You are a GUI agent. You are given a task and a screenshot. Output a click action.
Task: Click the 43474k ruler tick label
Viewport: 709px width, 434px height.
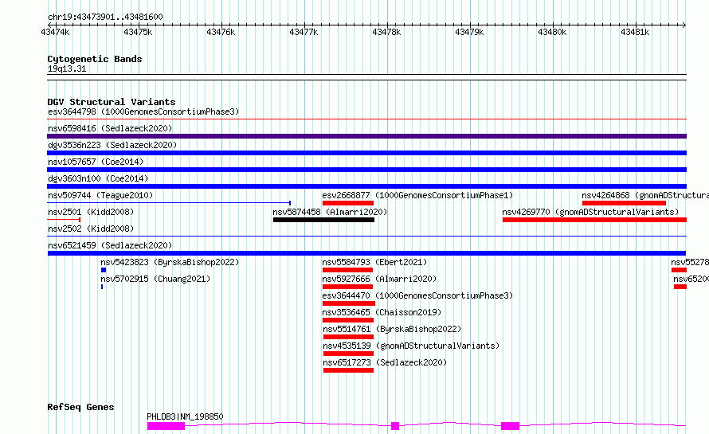[55, 32]
